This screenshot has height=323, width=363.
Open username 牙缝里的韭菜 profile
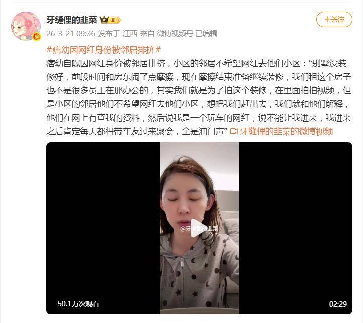(71, 20)
